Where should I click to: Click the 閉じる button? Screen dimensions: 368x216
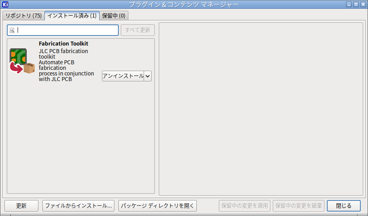344,206
